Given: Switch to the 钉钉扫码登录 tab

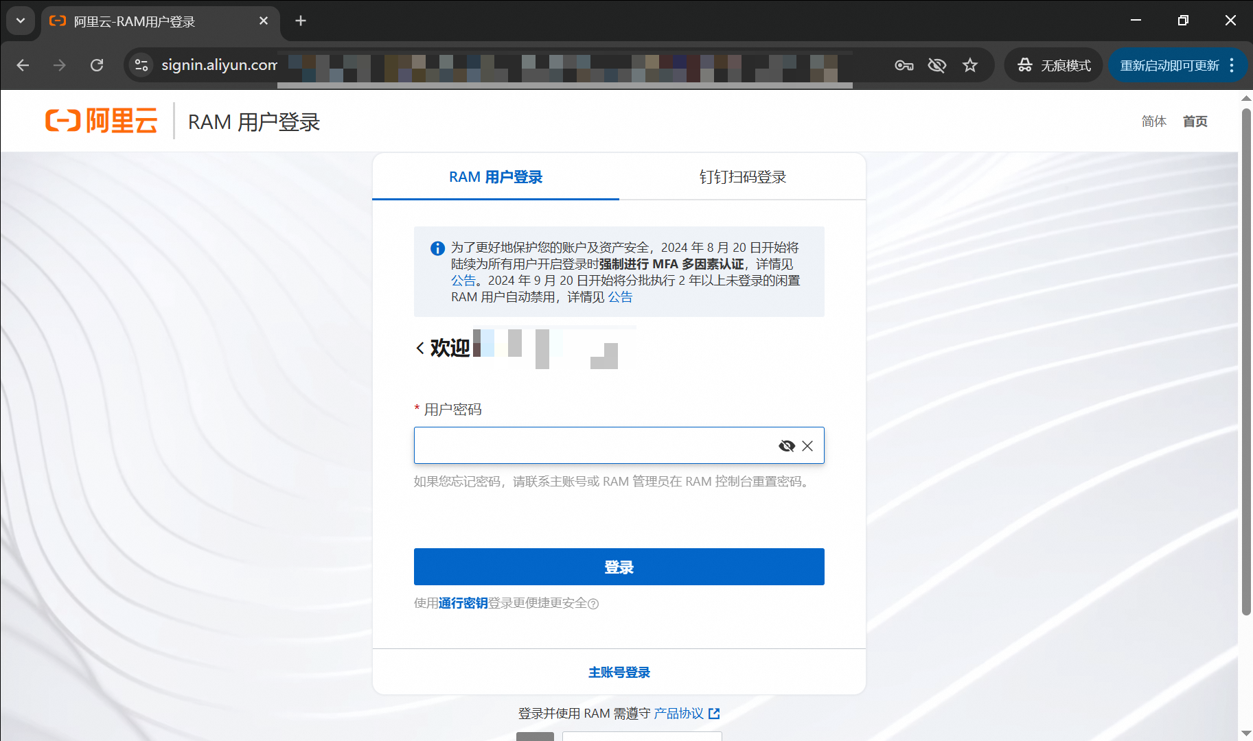Looking at the screenshot, I should point(743,177).
